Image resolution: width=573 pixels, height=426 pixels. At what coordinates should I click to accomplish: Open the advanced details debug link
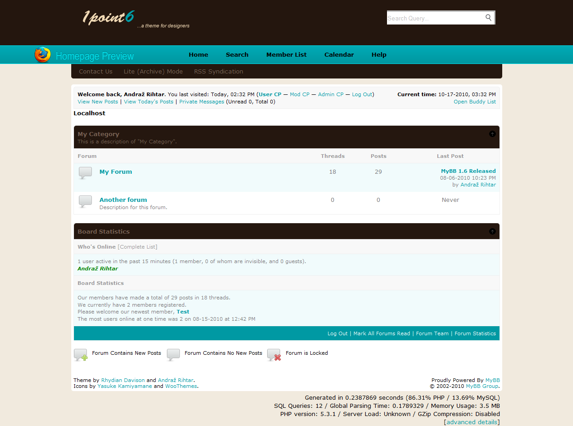click(x=472, y=422)
